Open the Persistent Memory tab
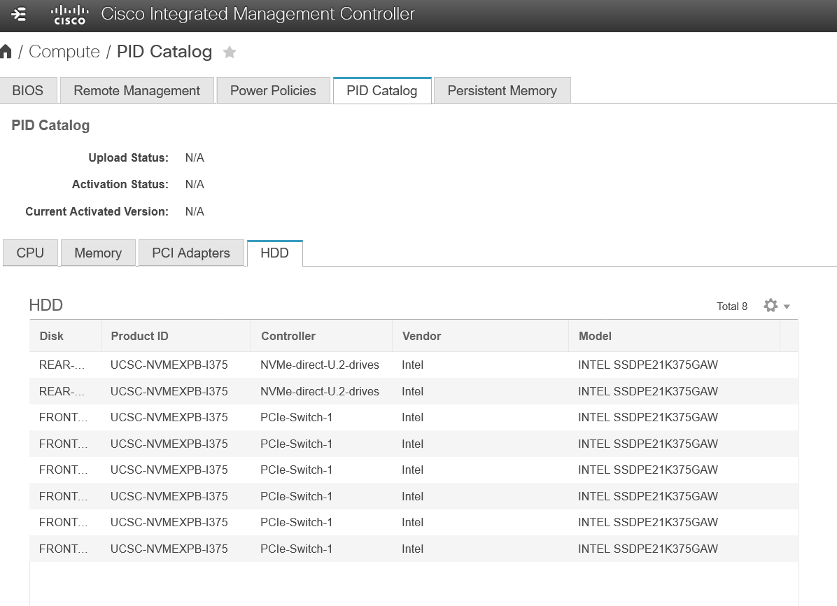The width and height of the screenshot is (837, 606). [502, 90]
